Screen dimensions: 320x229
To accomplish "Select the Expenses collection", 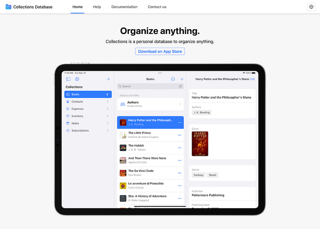I will click(x=88, y=109).
